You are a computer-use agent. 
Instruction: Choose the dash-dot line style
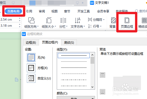[74, 80]
